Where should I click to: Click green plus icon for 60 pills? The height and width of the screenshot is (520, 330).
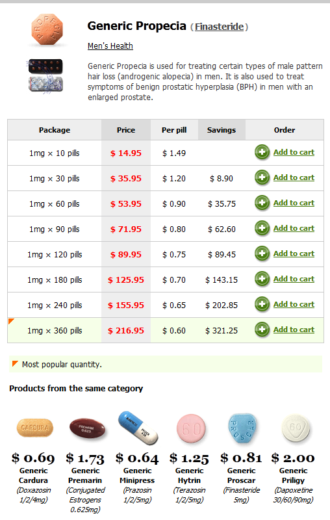pyautogui.click(x=262, y=203)
